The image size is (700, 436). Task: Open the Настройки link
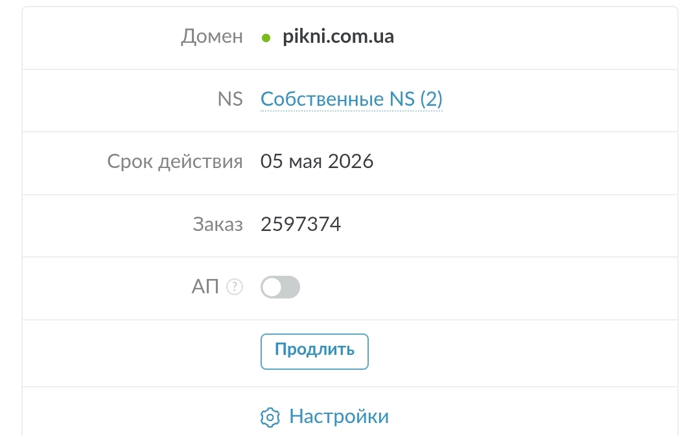(338, 416)
